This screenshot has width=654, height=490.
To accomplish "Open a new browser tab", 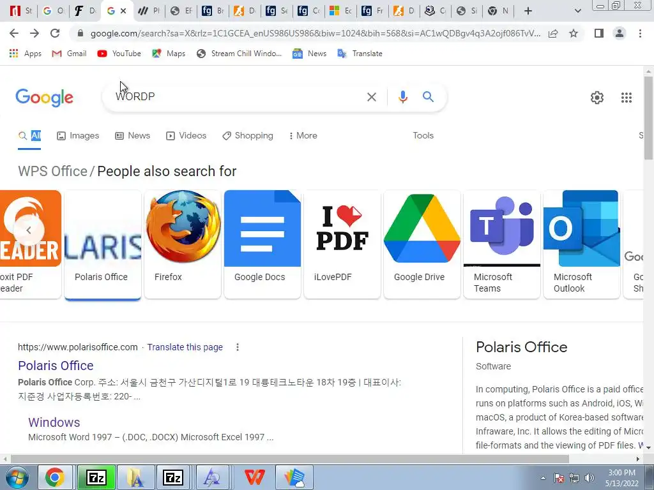I will (x=528, y=11).
